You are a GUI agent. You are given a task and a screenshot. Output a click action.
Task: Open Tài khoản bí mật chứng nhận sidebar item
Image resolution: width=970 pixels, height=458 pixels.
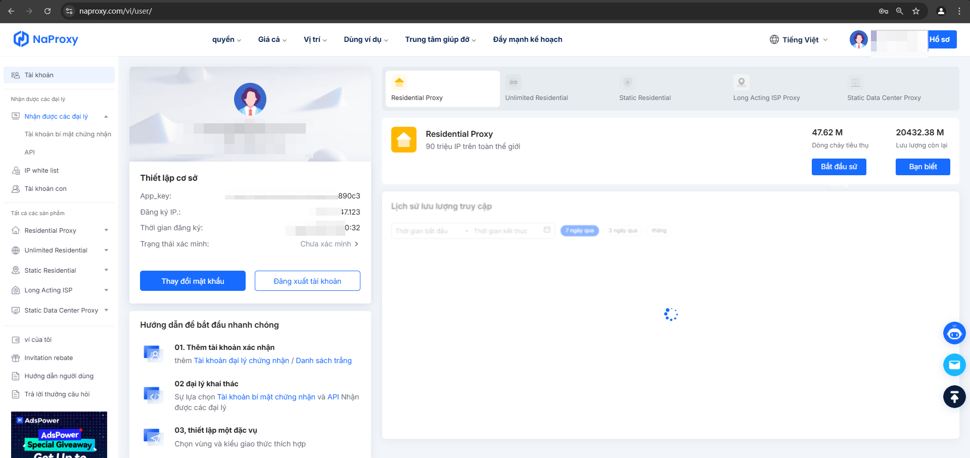click(68, 134)
